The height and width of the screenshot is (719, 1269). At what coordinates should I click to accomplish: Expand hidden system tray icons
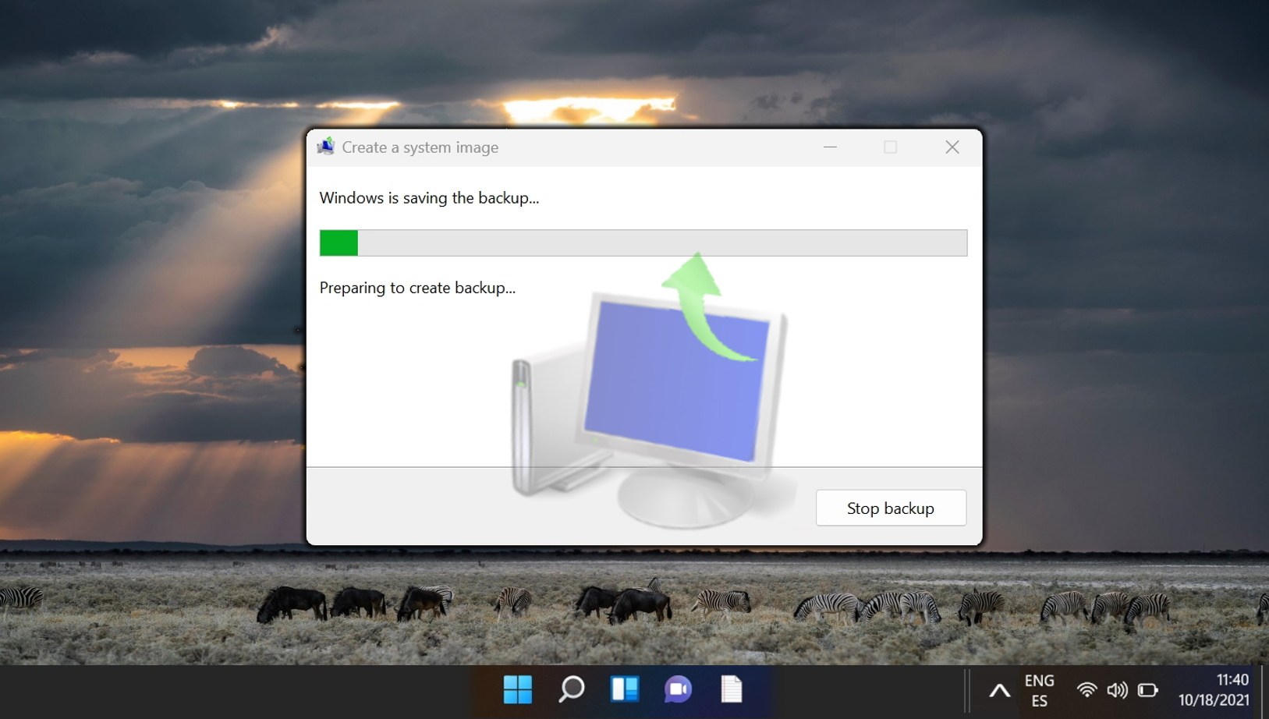click(1001, 689)
